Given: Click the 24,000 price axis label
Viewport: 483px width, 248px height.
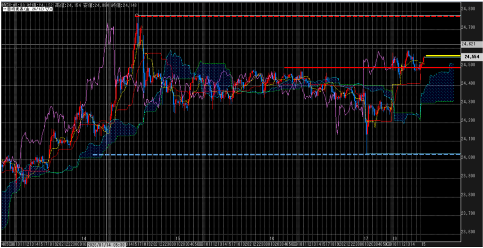Looking at the screenshot, I should coord(468,157).
